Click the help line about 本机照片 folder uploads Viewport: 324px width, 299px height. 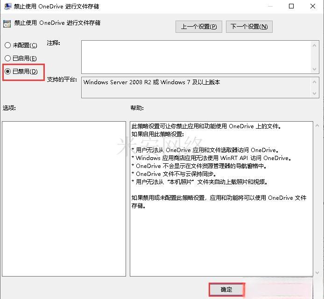(x=200, y=182)
